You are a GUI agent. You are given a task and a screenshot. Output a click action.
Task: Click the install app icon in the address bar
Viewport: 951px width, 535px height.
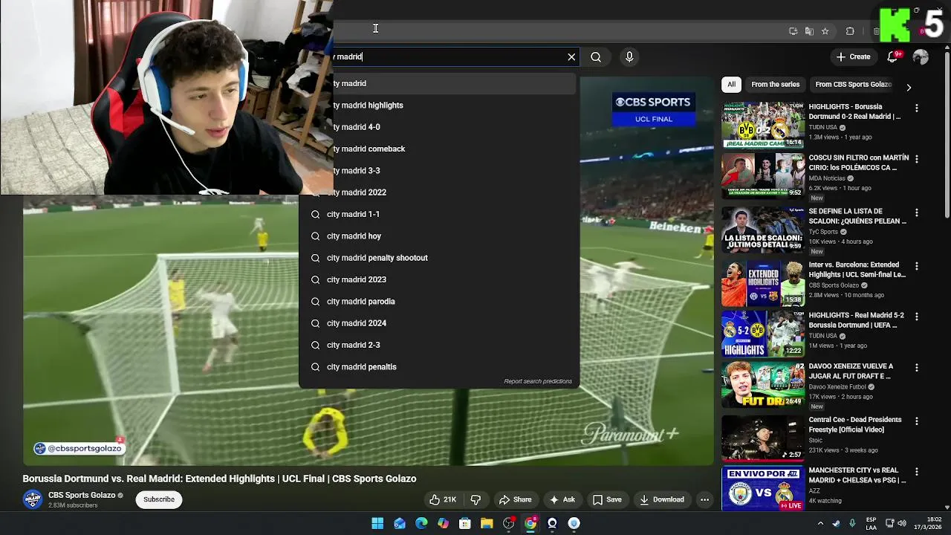[x=793, y=31]
